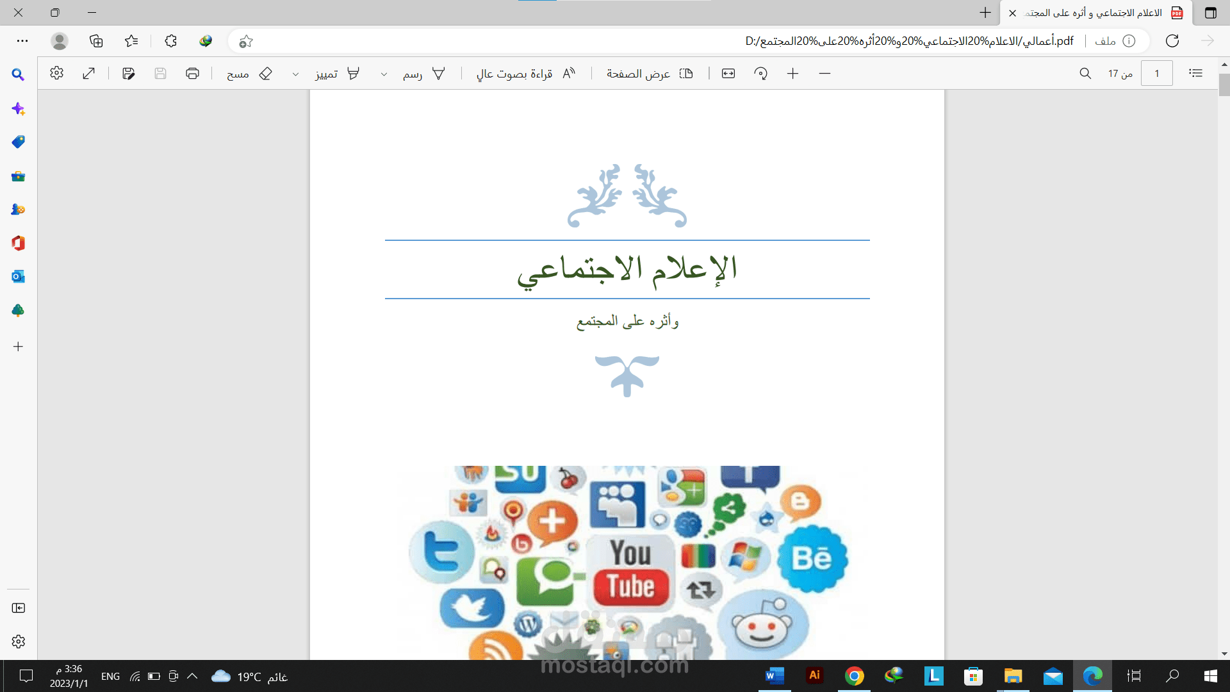Click the document scrollbar thumb
Viewport: 1230px width, 692px height.
(x=1224, y=85)
